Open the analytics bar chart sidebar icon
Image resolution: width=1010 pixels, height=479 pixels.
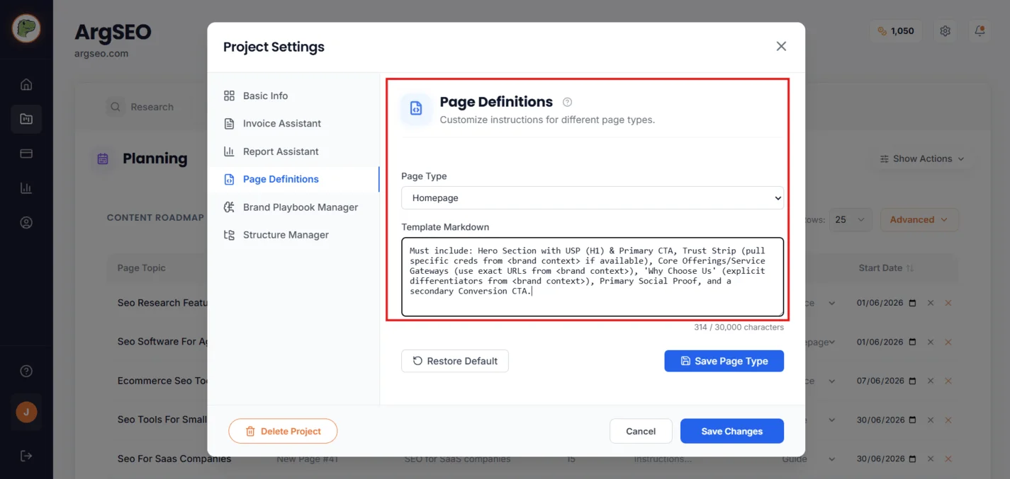click(x=26, y=188)
